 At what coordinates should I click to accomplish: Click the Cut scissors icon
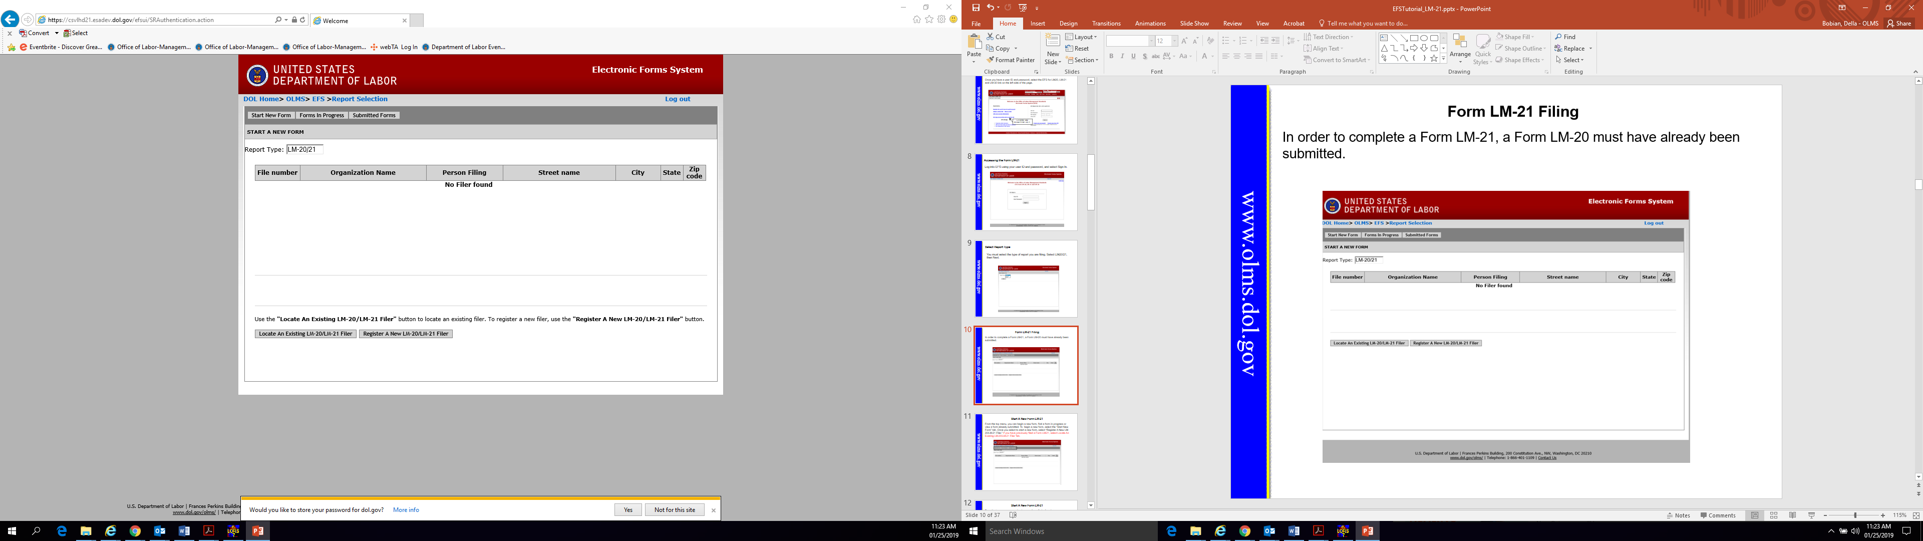tap(990, 37)
